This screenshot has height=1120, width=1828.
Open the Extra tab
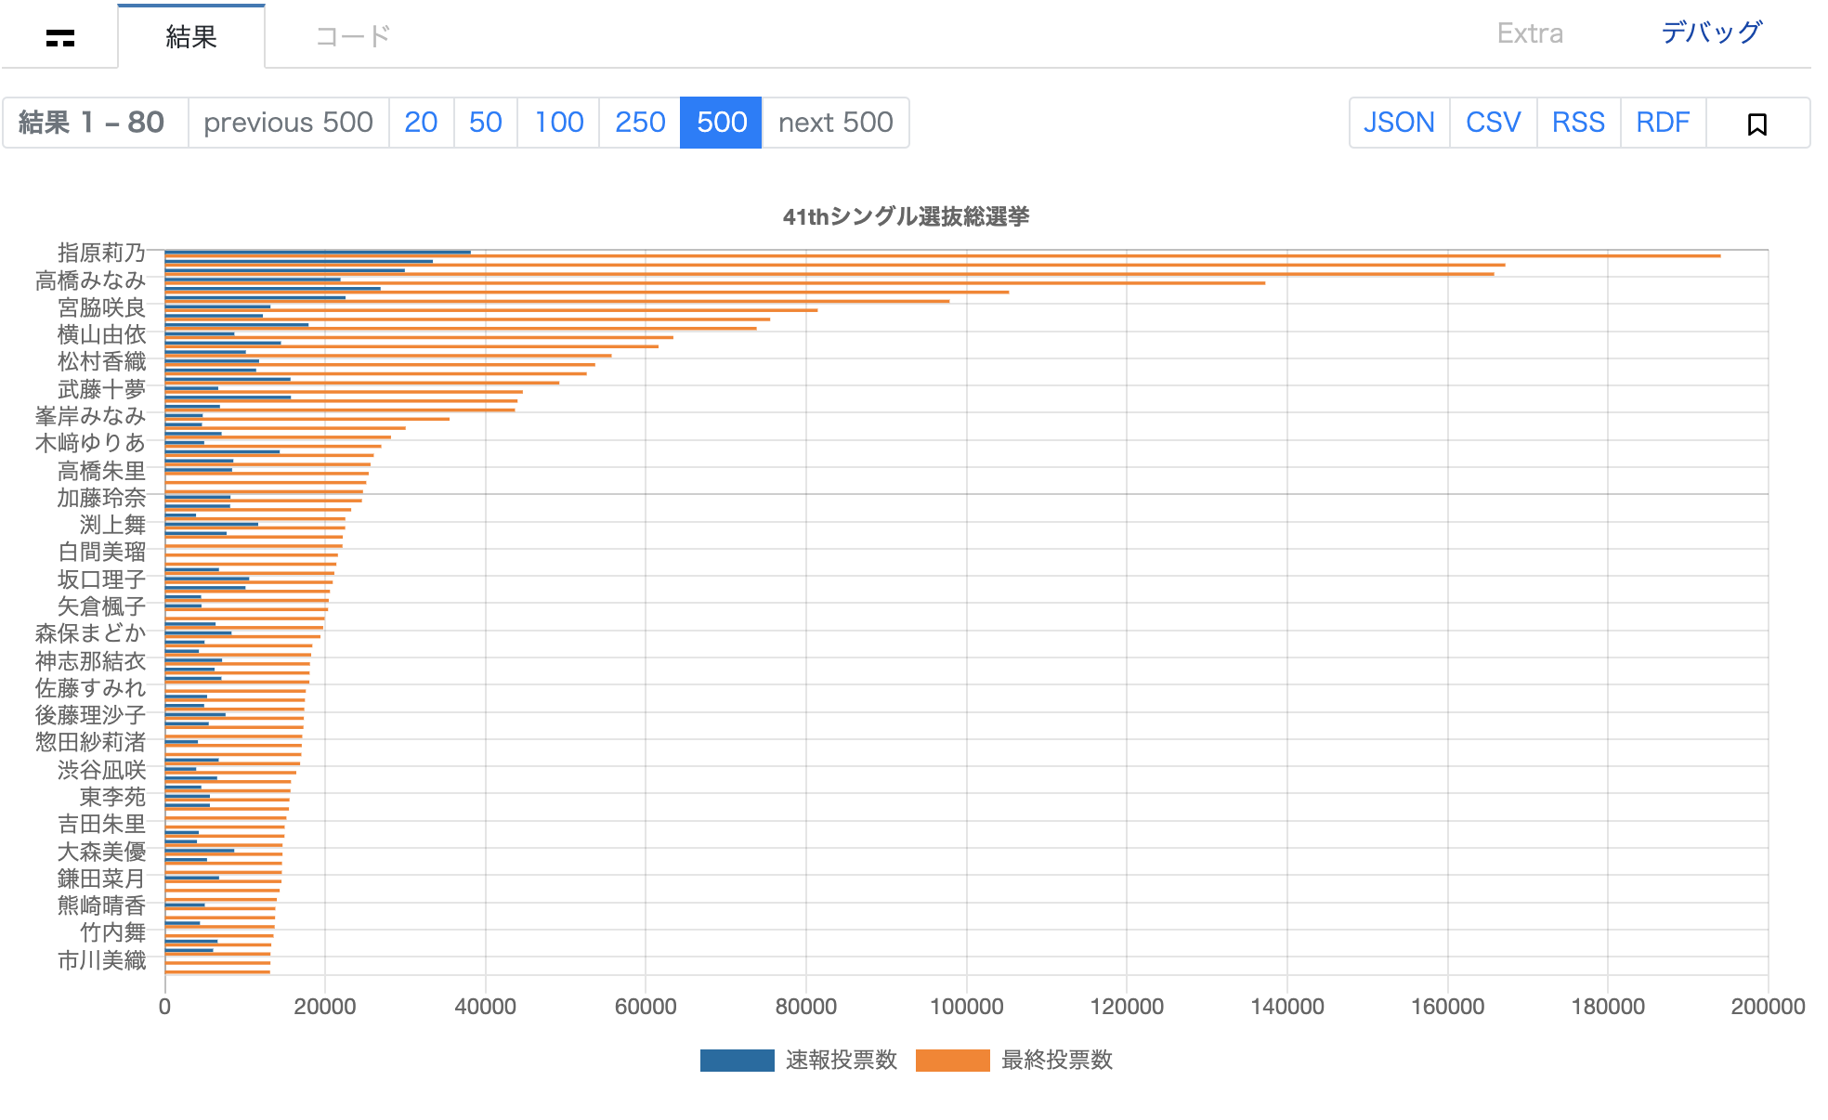click(1530, 33)
